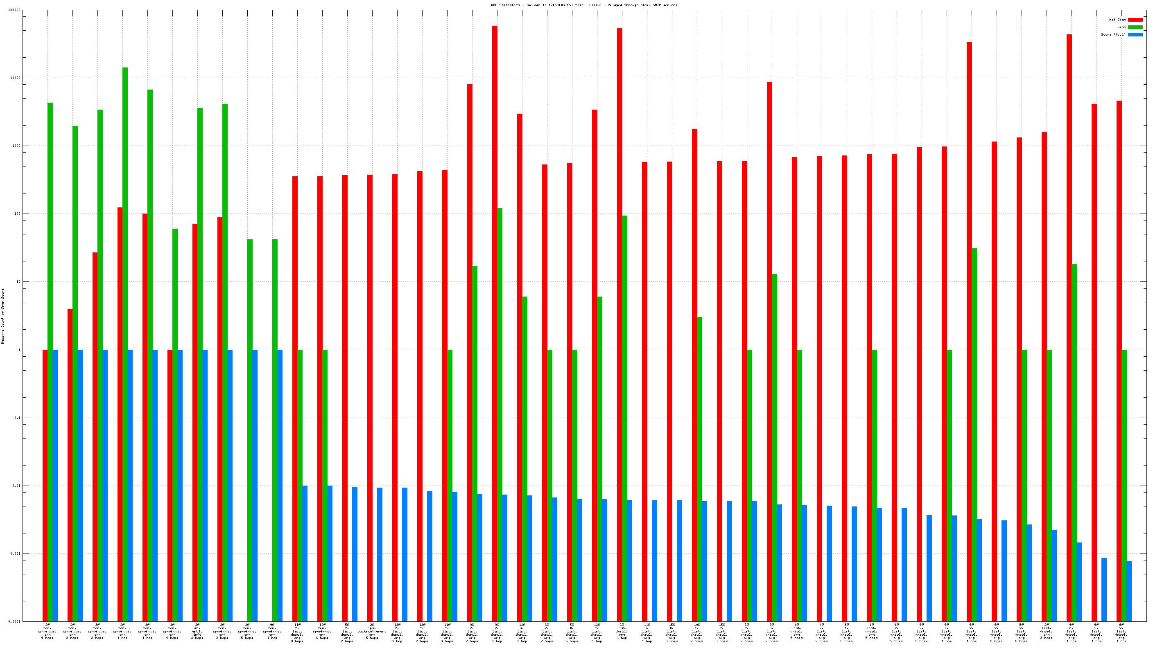
Task: Click the ips.backscatterer.org 5 hops axis label
Action: click(x=371, y=631)
